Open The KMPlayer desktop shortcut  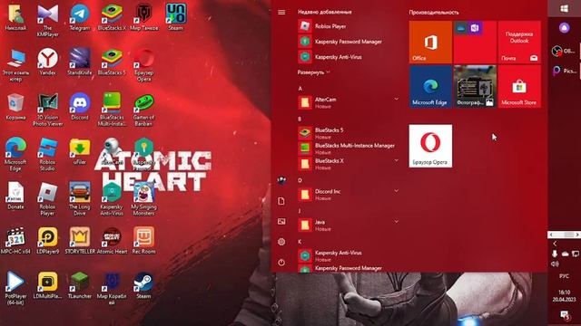48,20
